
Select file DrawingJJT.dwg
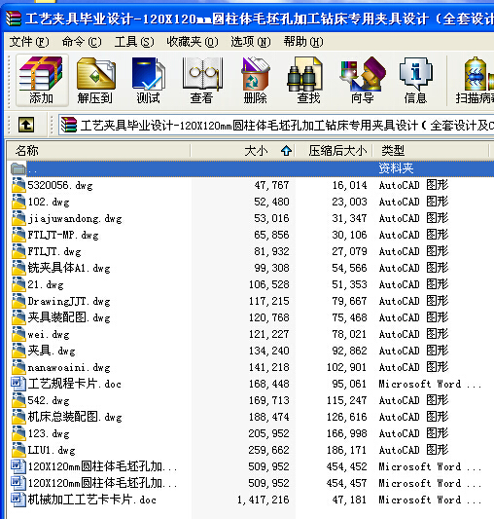coord(69,301)
